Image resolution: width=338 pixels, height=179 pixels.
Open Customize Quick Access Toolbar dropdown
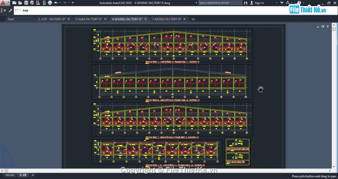click(x=73, y=3)
